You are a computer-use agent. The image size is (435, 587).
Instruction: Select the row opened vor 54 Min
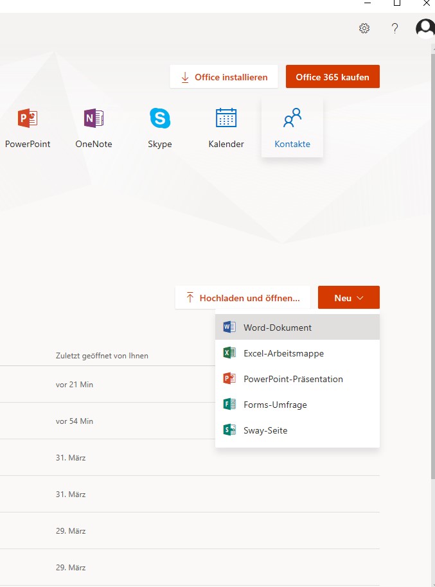107,421
